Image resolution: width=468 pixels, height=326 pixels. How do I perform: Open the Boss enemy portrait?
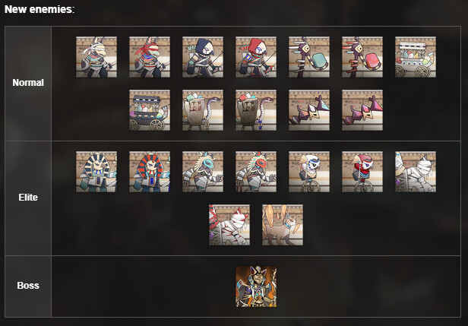[x=256, y=286]
